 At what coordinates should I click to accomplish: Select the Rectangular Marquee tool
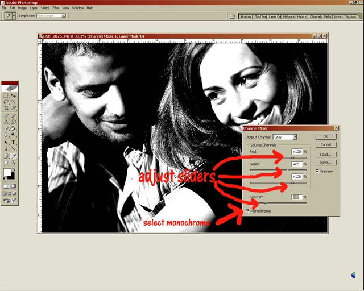[x=6, y=95]
